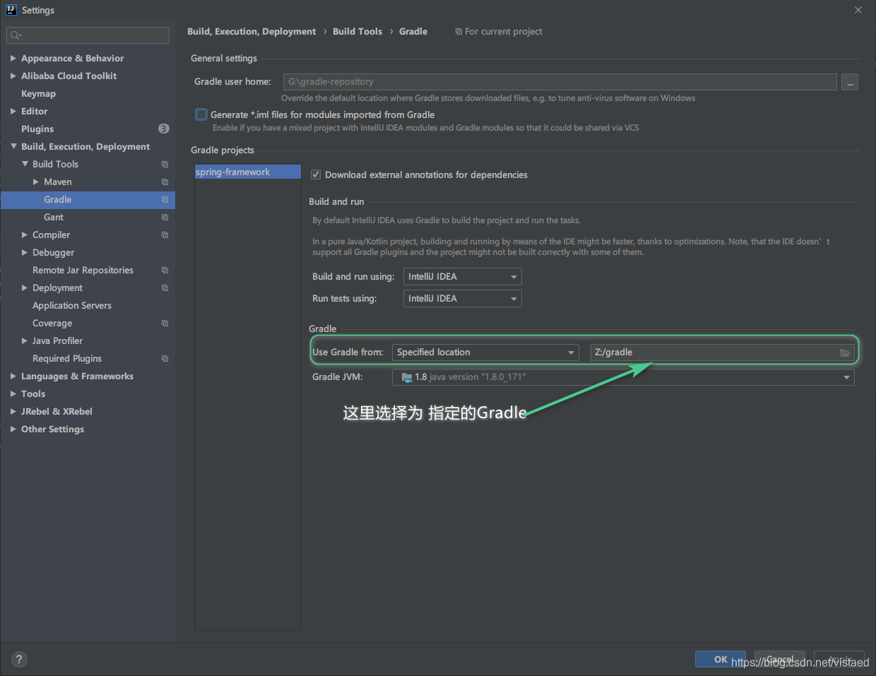Click the search magnifier in settings search box
The image size is (876, 676).
pyautogui.click(x=14, y=35)
